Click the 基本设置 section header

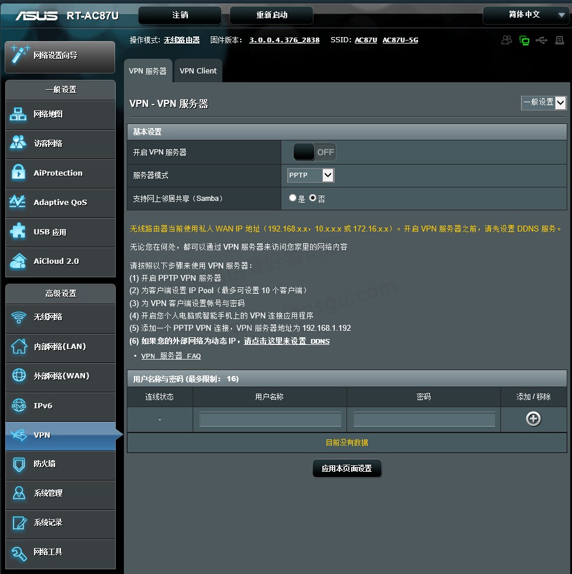pos(347,132)
